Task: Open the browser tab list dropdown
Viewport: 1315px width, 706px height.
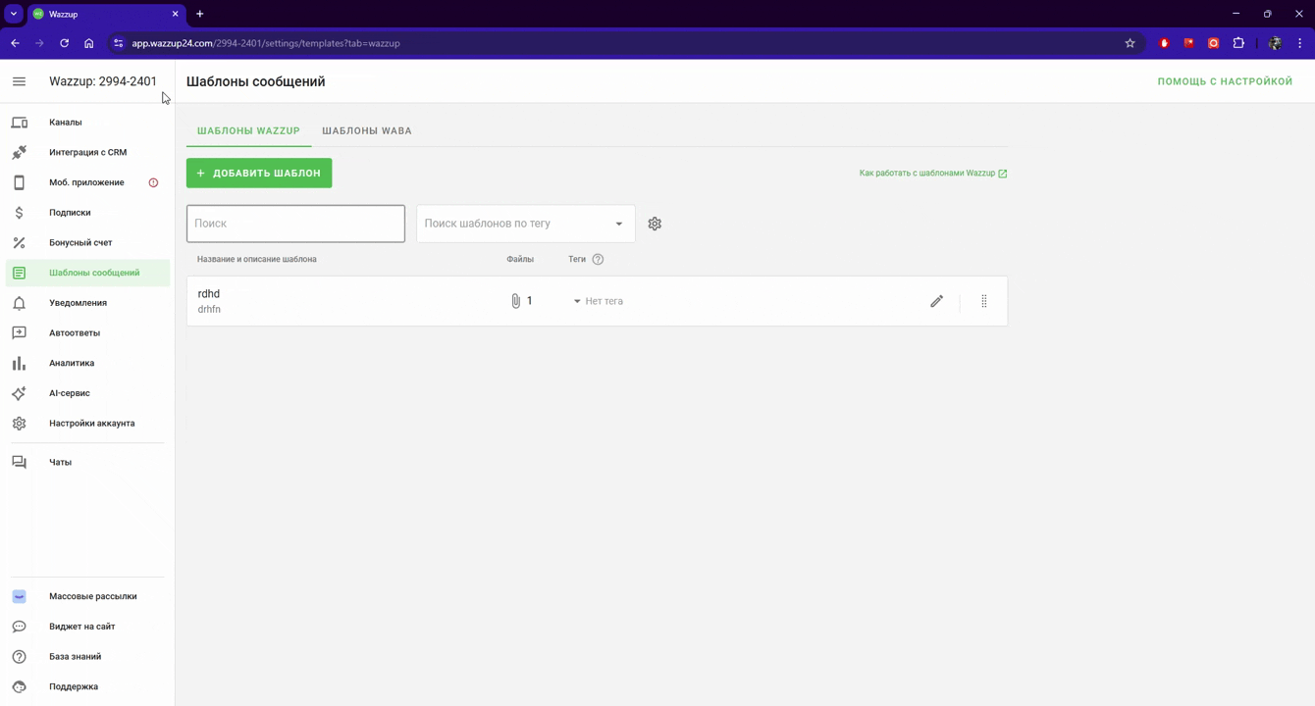Action: tap(14, 14)
